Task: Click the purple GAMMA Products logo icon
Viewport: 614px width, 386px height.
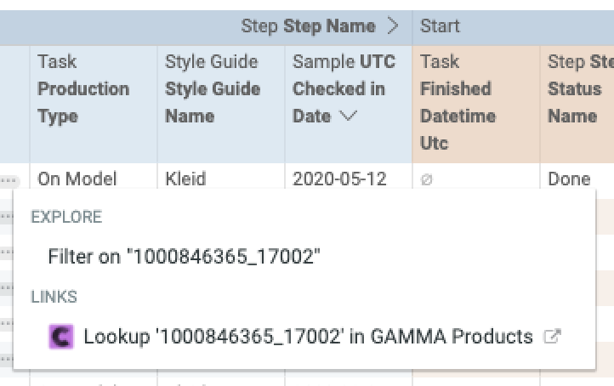Action: [60, 337]
